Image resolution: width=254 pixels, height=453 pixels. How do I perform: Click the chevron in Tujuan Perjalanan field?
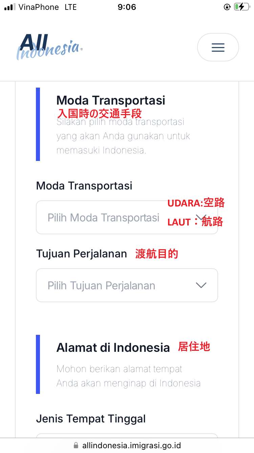click(x=201, y=285)
